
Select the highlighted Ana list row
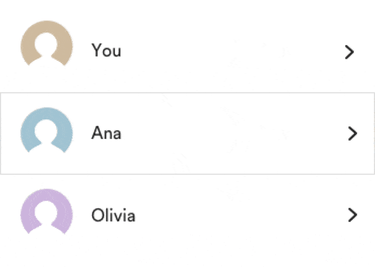point(217,133)
